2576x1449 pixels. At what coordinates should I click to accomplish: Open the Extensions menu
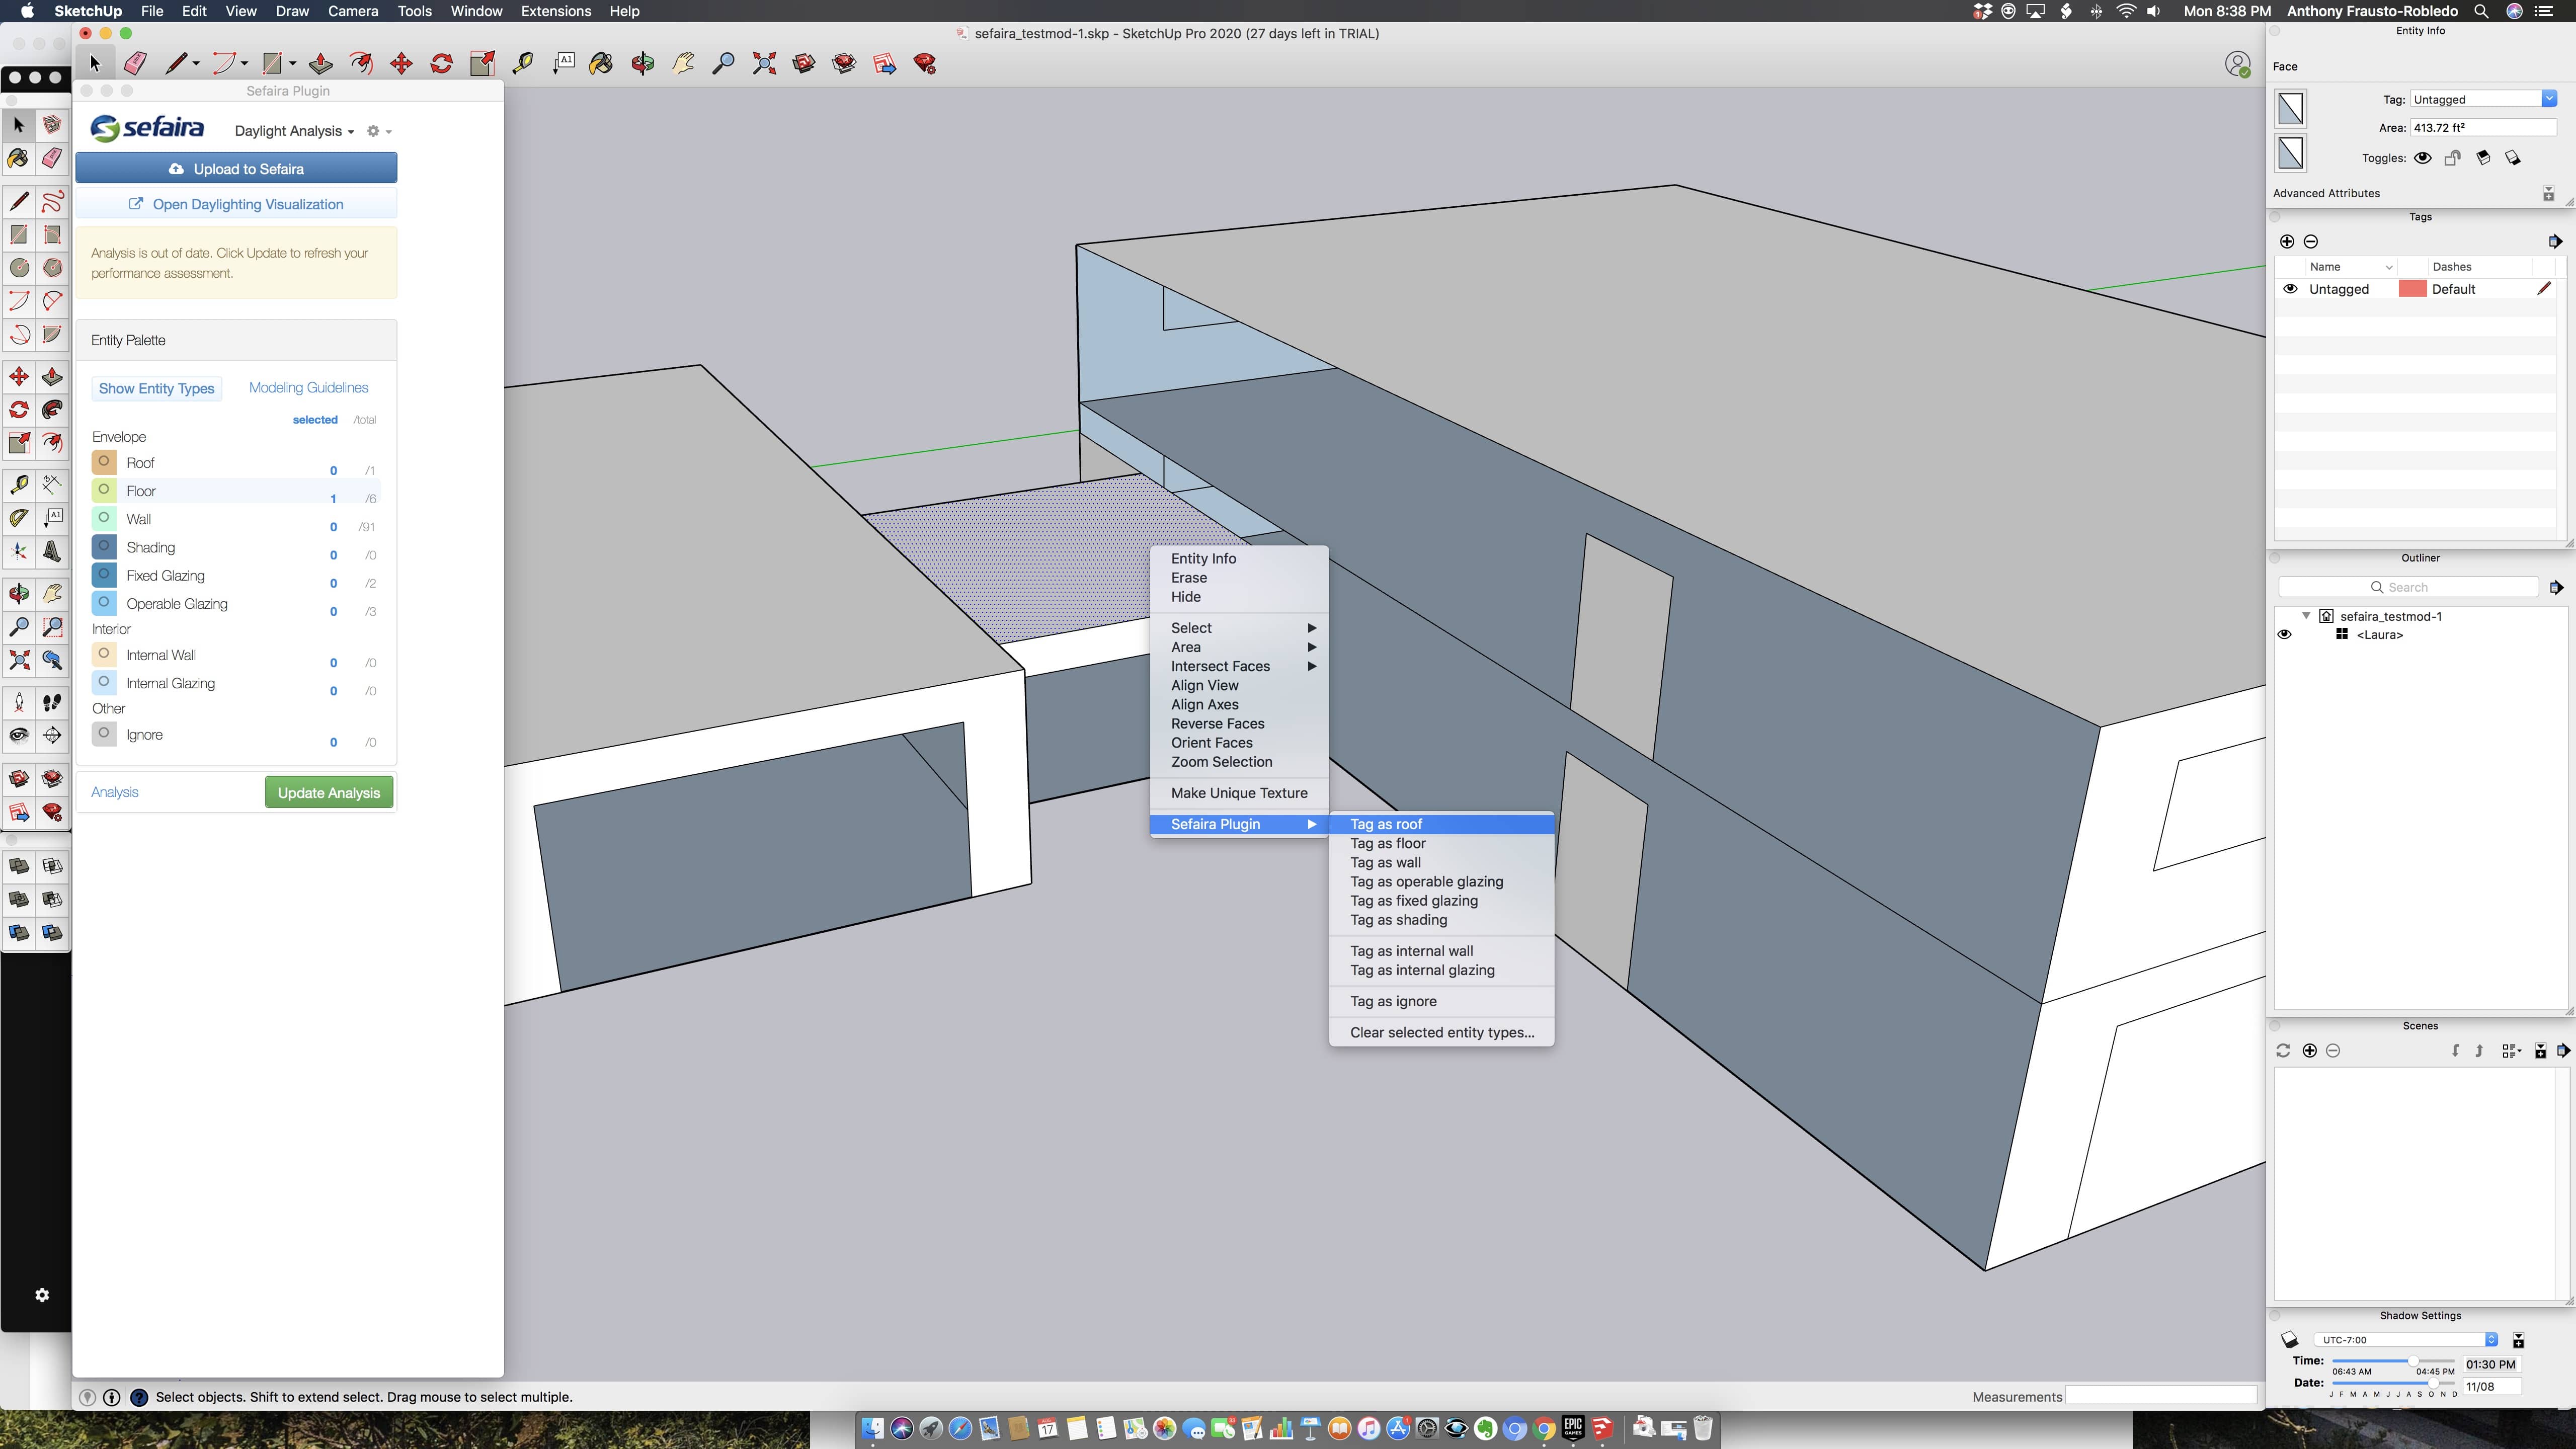point(555,11)
